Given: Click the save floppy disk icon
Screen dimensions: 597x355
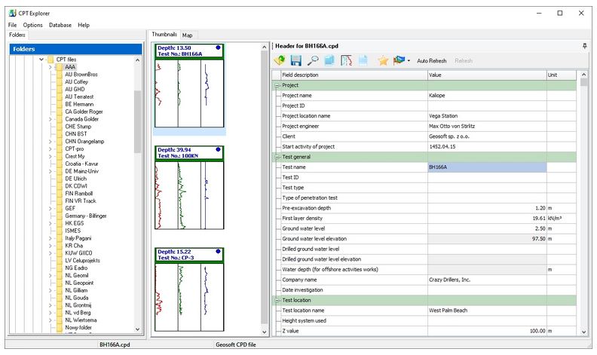Looking at the screenshot, I should pyautogui.click(x=296, y=60).
